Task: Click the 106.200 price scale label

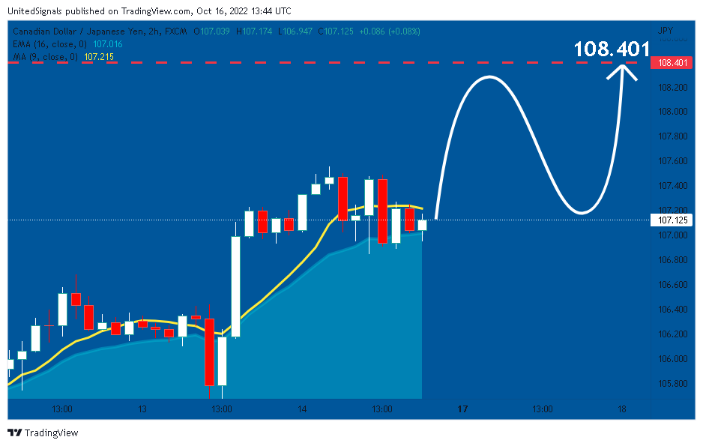Action: (x=672, y=334)
